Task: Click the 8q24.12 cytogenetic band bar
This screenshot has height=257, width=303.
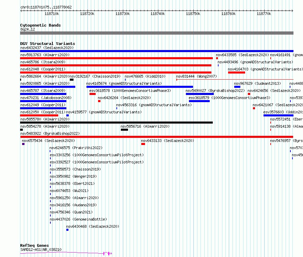Action: (157, 33)
